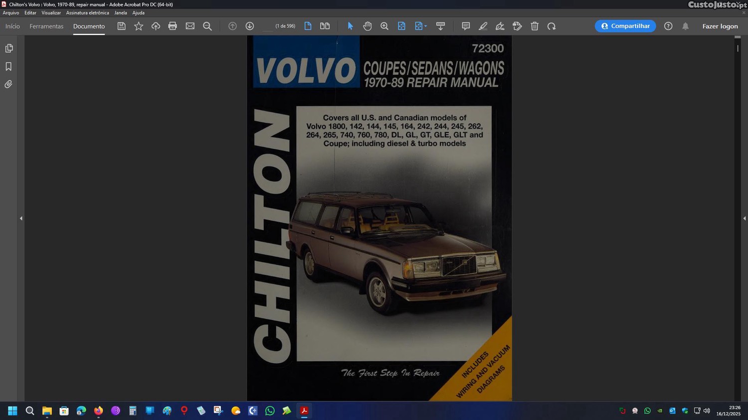Select the Hand pan tool
This screenshot has width=748, height=420.
pos(368,26)
